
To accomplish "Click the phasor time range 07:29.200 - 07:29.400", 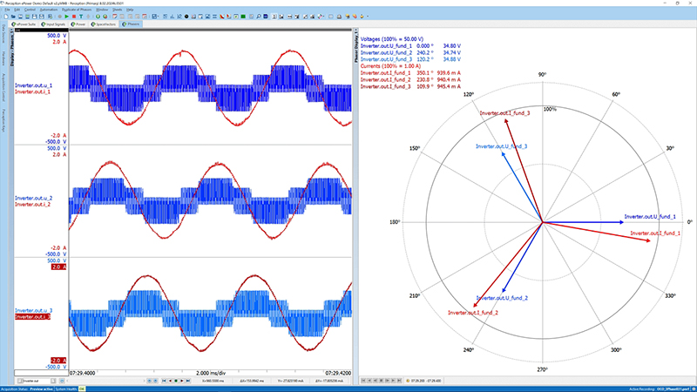I will pos(426,381).
